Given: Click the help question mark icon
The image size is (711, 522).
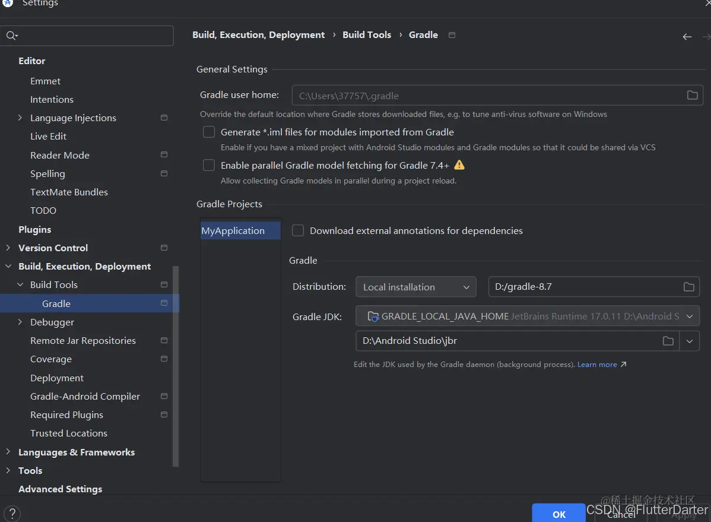Looking at the screenshot, I should pos(12,512).
